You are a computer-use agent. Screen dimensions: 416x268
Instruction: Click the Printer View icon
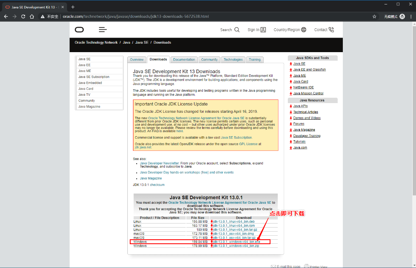tap(307, 266)
